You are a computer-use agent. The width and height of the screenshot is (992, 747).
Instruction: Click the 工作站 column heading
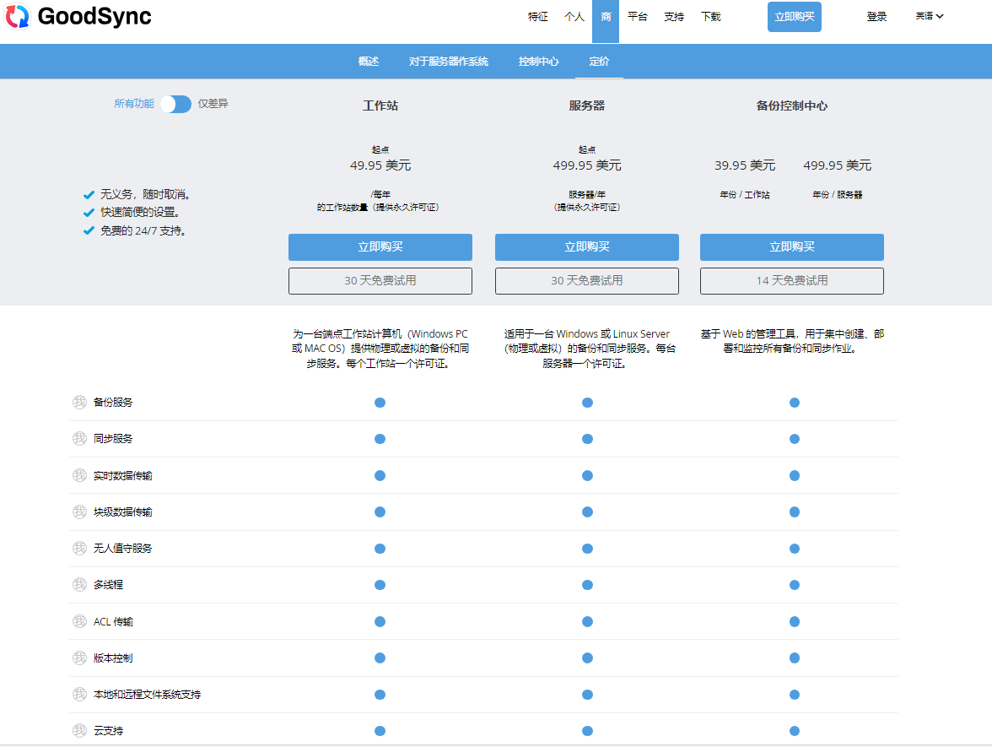[380, 106]
